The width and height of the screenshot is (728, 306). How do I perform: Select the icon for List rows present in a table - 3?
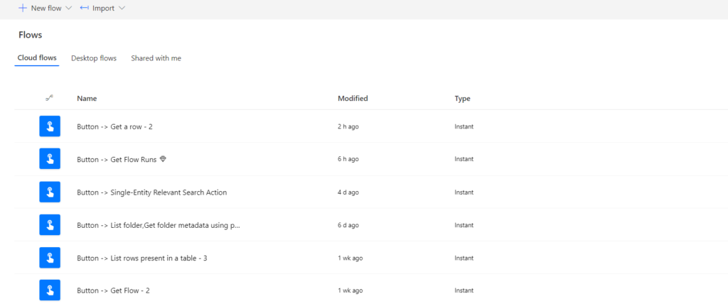point(50,258)
